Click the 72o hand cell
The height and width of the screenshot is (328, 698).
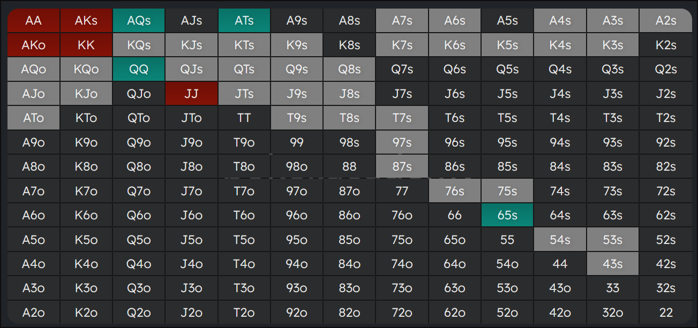click(402, 312)
